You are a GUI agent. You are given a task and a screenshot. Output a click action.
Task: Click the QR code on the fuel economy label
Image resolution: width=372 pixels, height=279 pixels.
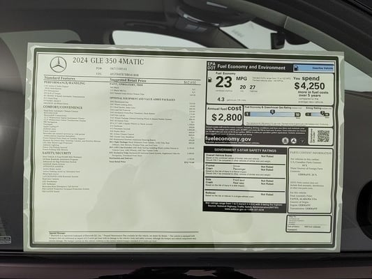[323, 136]
